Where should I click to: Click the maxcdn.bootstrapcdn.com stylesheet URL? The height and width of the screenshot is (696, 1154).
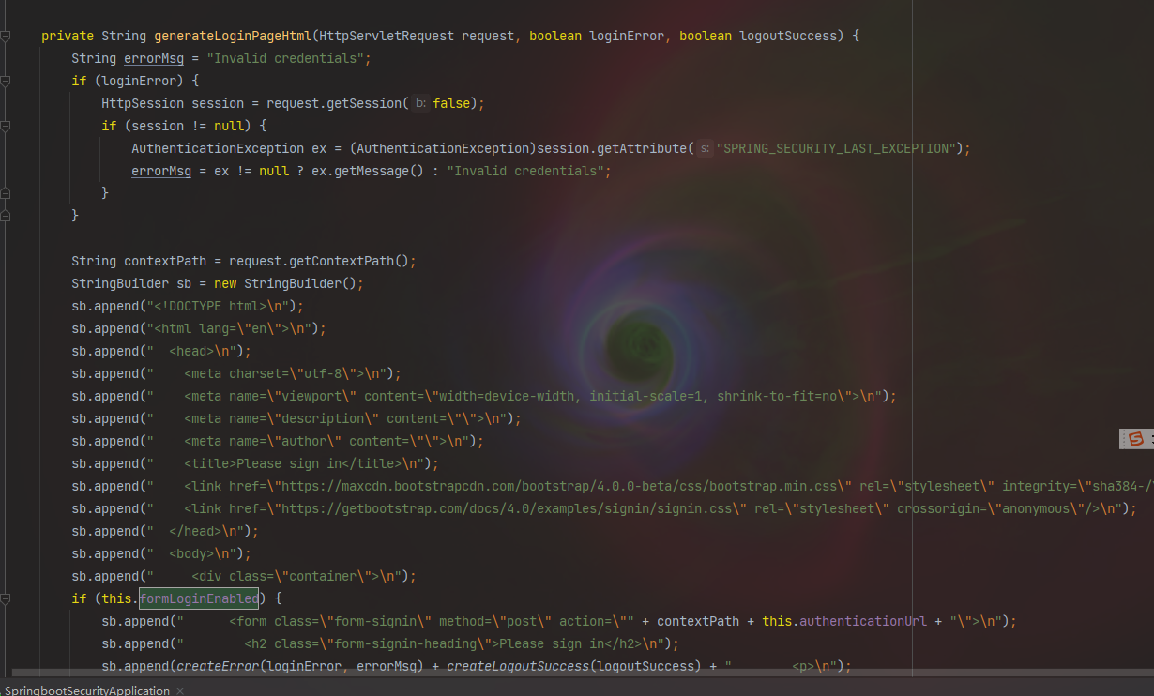point(559,486)
